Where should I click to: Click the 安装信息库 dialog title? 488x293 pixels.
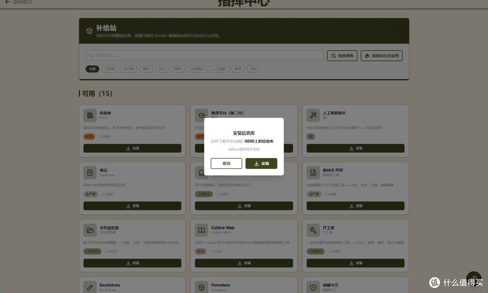pyautogui.click(x=244, y=133)
